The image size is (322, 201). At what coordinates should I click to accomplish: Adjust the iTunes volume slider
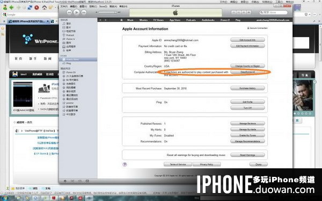[x=107, y=12]
